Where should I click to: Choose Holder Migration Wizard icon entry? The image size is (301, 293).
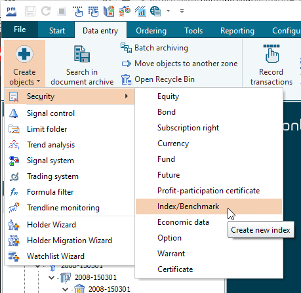click(14, 241)
